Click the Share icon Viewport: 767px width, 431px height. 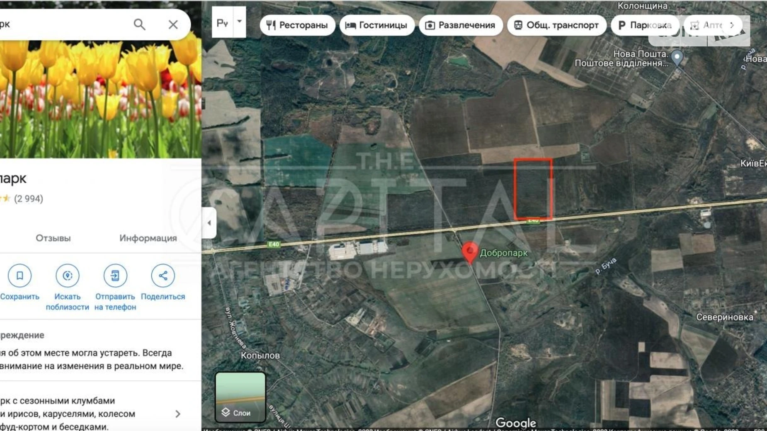pyautogui.click(x=163, y=276)
